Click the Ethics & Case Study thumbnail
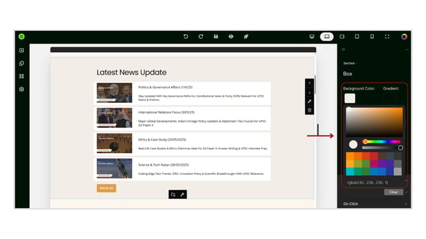Screen dimensions: 426x239 114,143
